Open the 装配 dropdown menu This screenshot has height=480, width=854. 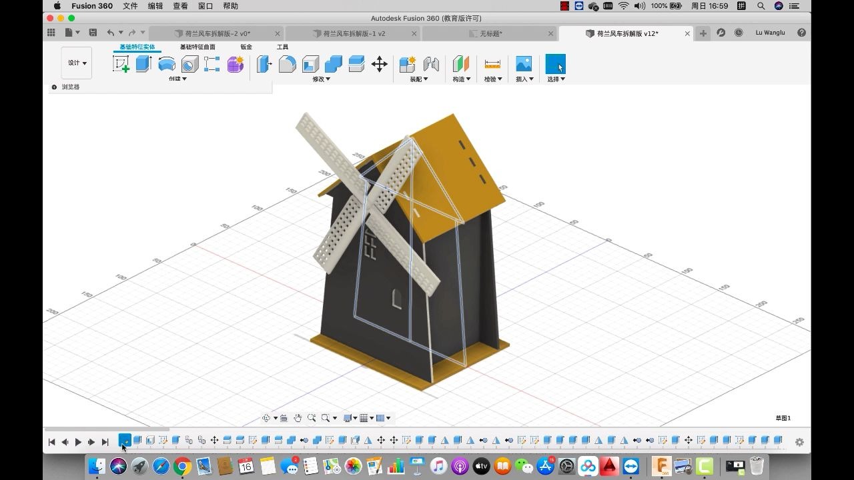(419, 79)
